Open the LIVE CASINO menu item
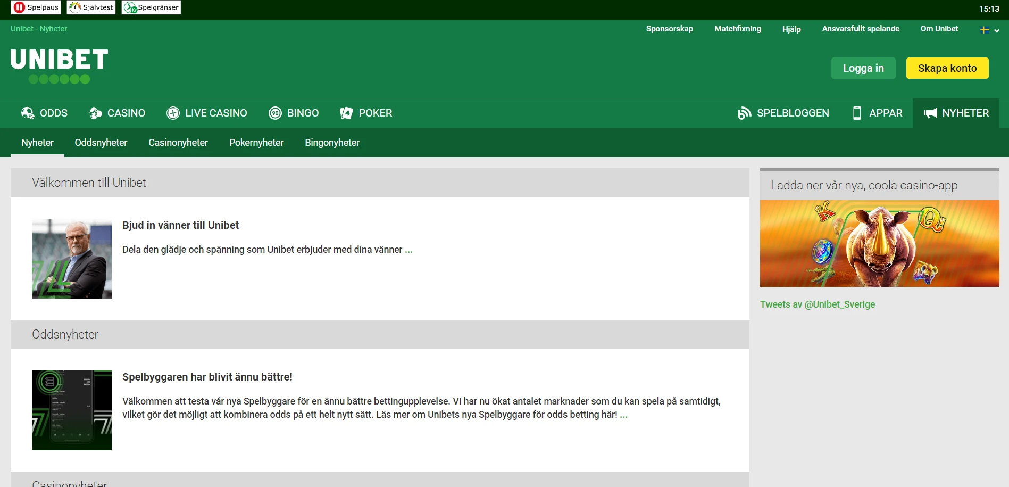Viewport: 1009px width, 487px height. [x=207, y=113]
